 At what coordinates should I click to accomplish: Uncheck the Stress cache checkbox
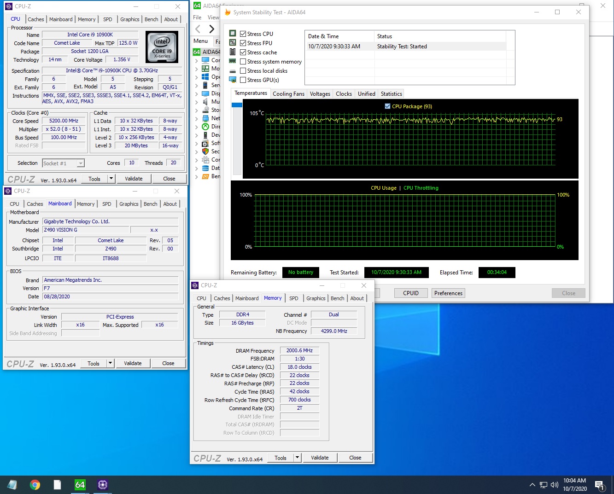[243, 52]
